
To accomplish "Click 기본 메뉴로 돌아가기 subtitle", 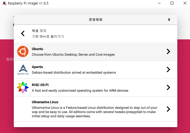I will [x=48, y=36].
